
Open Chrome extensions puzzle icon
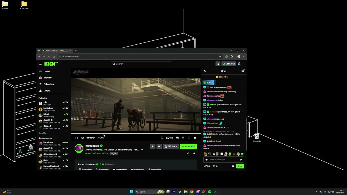232,57
